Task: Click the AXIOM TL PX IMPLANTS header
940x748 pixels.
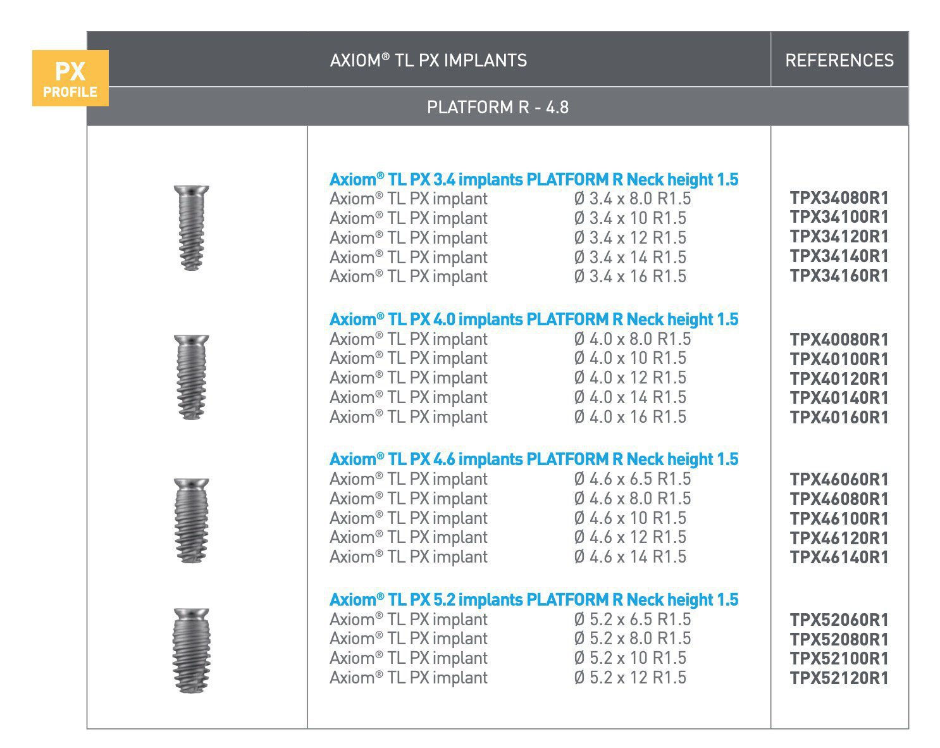Action: pos(430,60)
